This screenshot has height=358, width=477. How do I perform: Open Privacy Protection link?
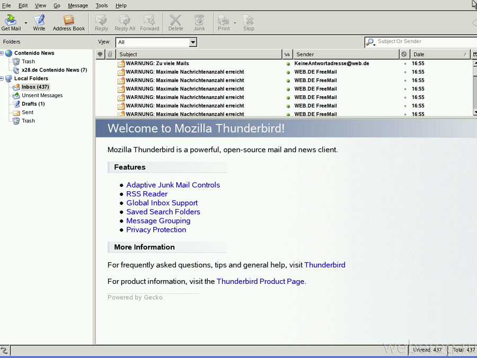tap(156, 230)
